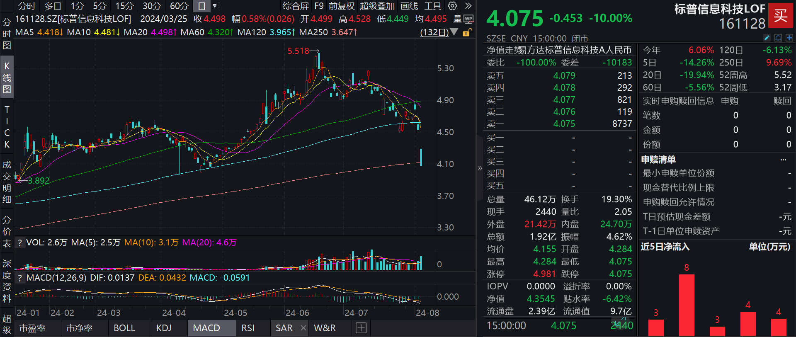Expand more toolbar options double-arrow

pyautogui.click(x=468, y=6)
